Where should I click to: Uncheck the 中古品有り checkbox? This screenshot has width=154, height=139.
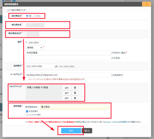click(27, 111)
